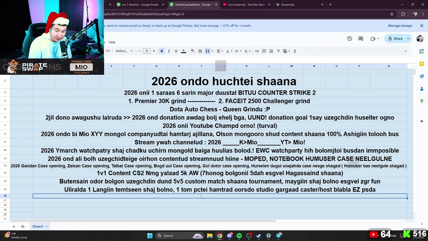Expand merge cells options arrow
This screenshot has width=428, height=241.
pos(212,51)
